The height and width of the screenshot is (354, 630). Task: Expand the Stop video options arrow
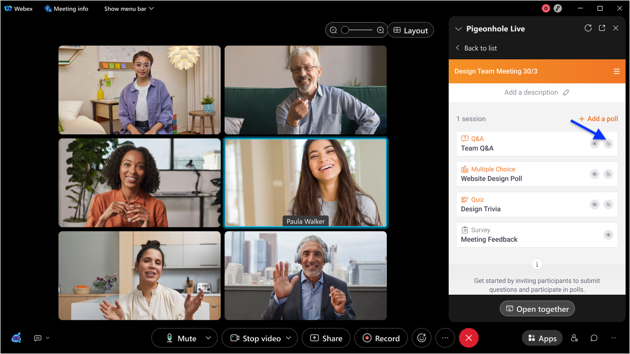tap(288, 338)
